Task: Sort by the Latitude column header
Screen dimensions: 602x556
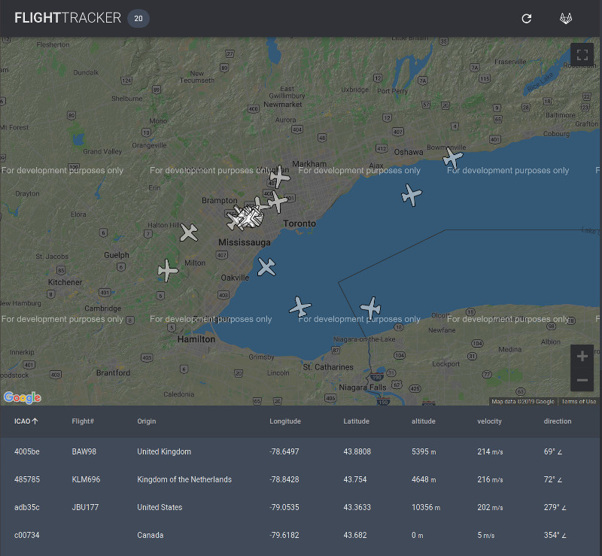Action: pos(356,421)
